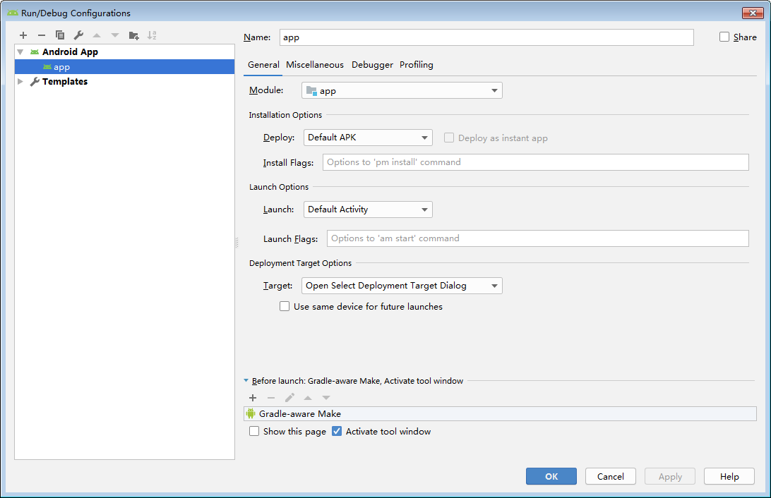Click the Cancel button
The width and height of the screenshot is (771, 498).
(x=610, y=477)
